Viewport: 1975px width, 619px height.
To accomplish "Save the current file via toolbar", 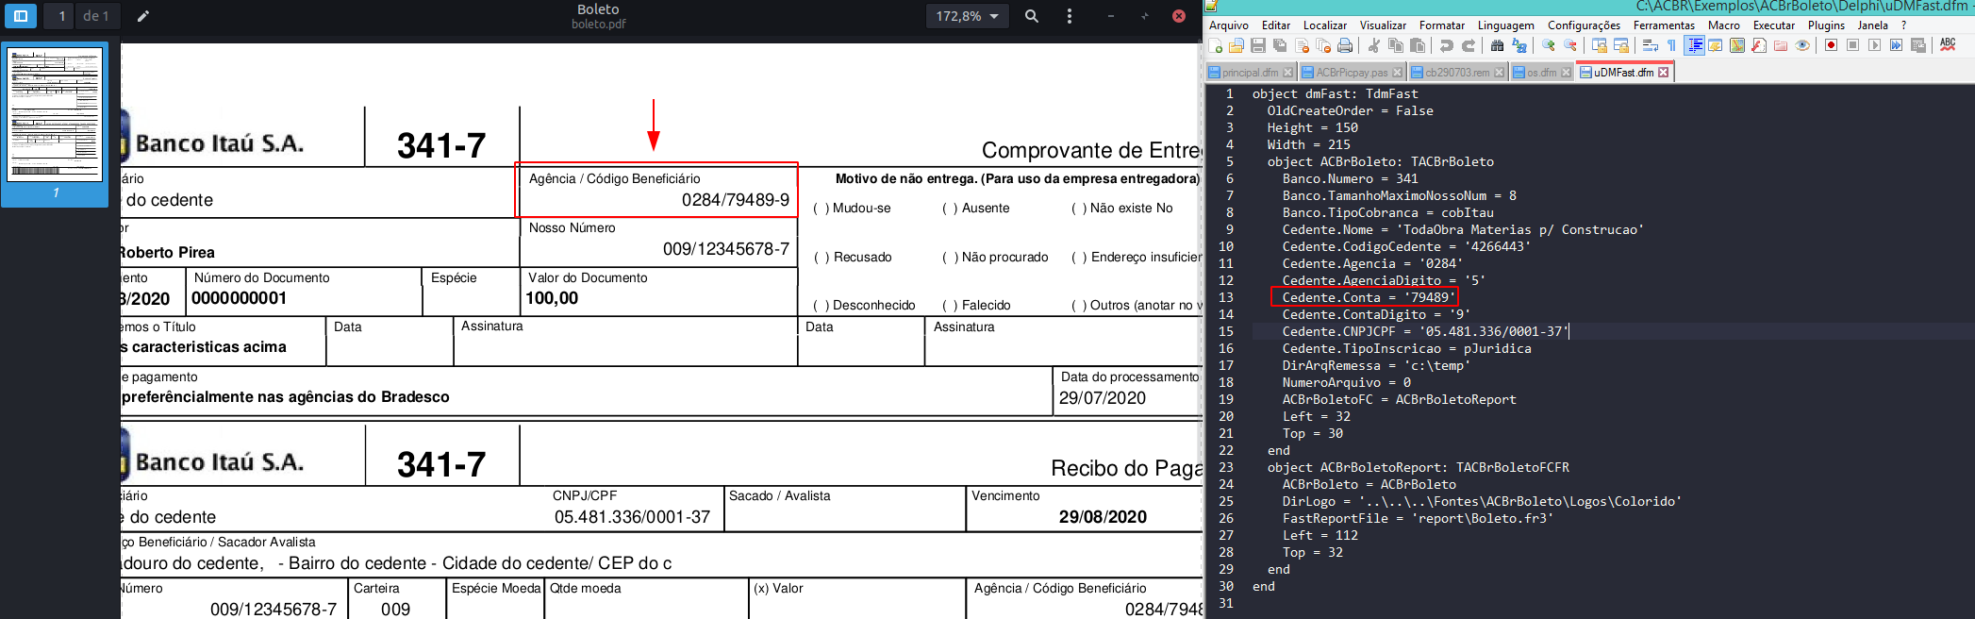I will point(1258,45).
